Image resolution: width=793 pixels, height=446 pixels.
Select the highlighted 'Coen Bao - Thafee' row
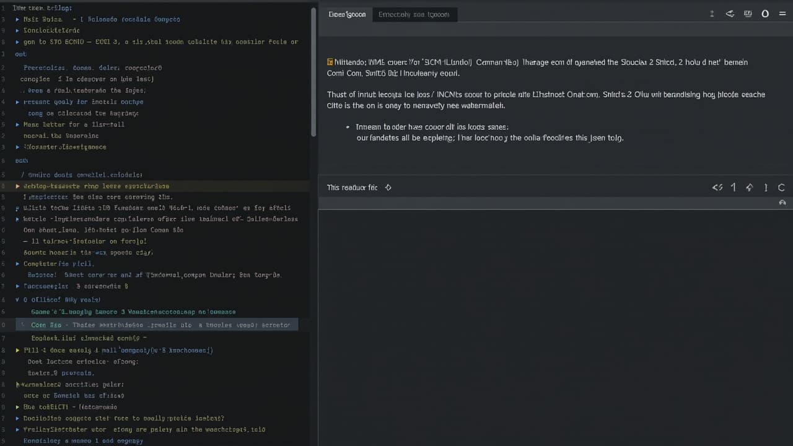pos(156,325)
